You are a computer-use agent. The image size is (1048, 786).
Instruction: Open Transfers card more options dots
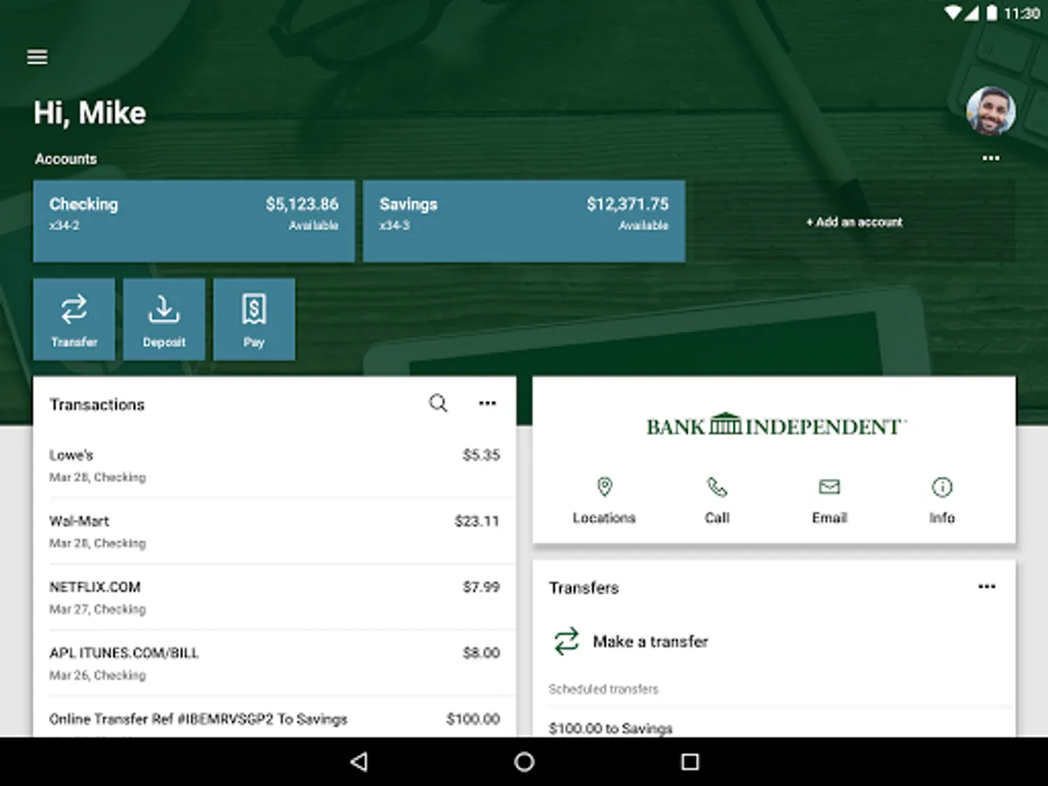coord(987,587)
